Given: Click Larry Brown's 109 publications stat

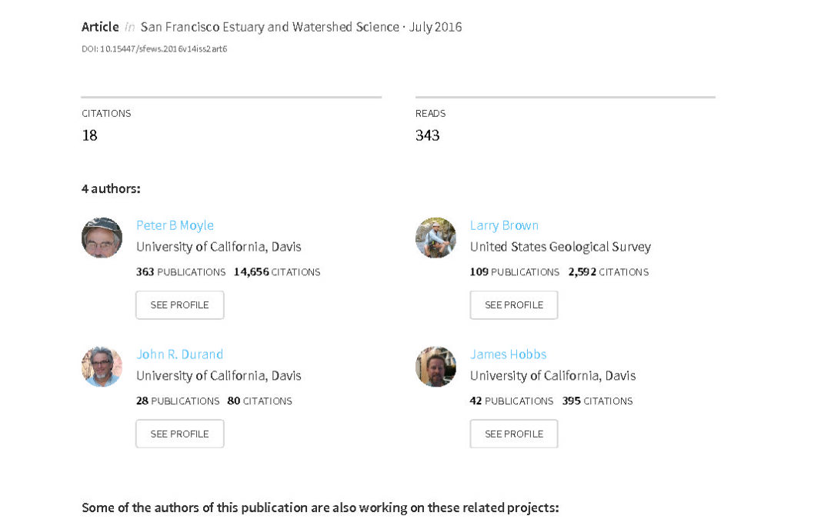Looking at the screenshot, I should click(x=514, y=272).
